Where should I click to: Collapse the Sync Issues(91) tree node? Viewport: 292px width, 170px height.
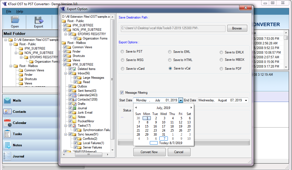(x=65, y=134)
